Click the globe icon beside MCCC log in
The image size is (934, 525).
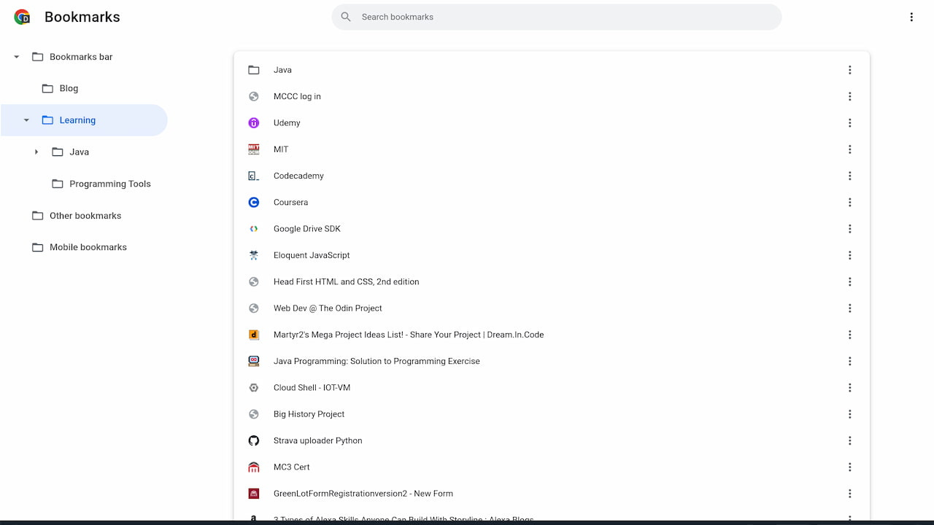point(254,96)
